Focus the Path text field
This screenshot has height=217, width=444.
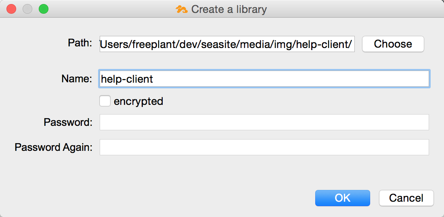point(227,44)
